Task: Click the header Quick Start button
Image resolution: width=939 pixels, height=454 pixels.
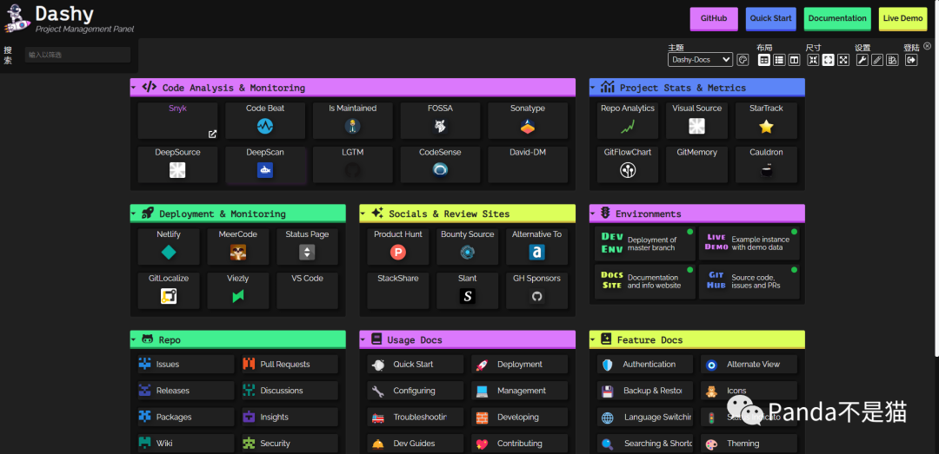Action: tap(770, 18)
